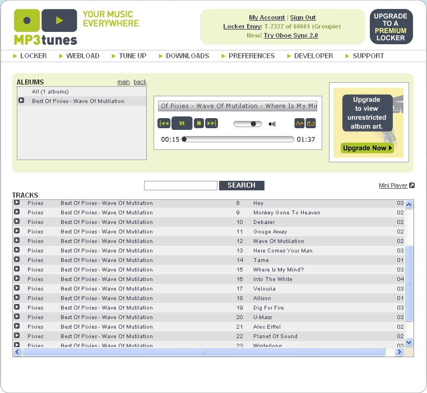This screenshot has height=393, width=427.
Task: Play track 22 Planet Of Sound
Action: (x=17, y=335)
